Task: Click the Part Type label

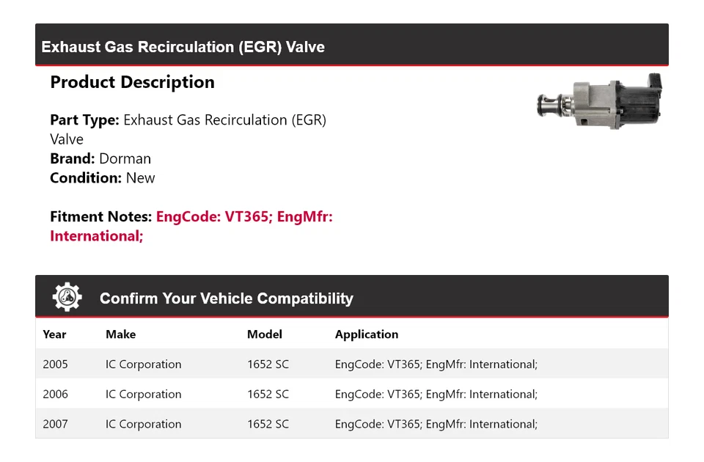Action: tap(84, 120)
